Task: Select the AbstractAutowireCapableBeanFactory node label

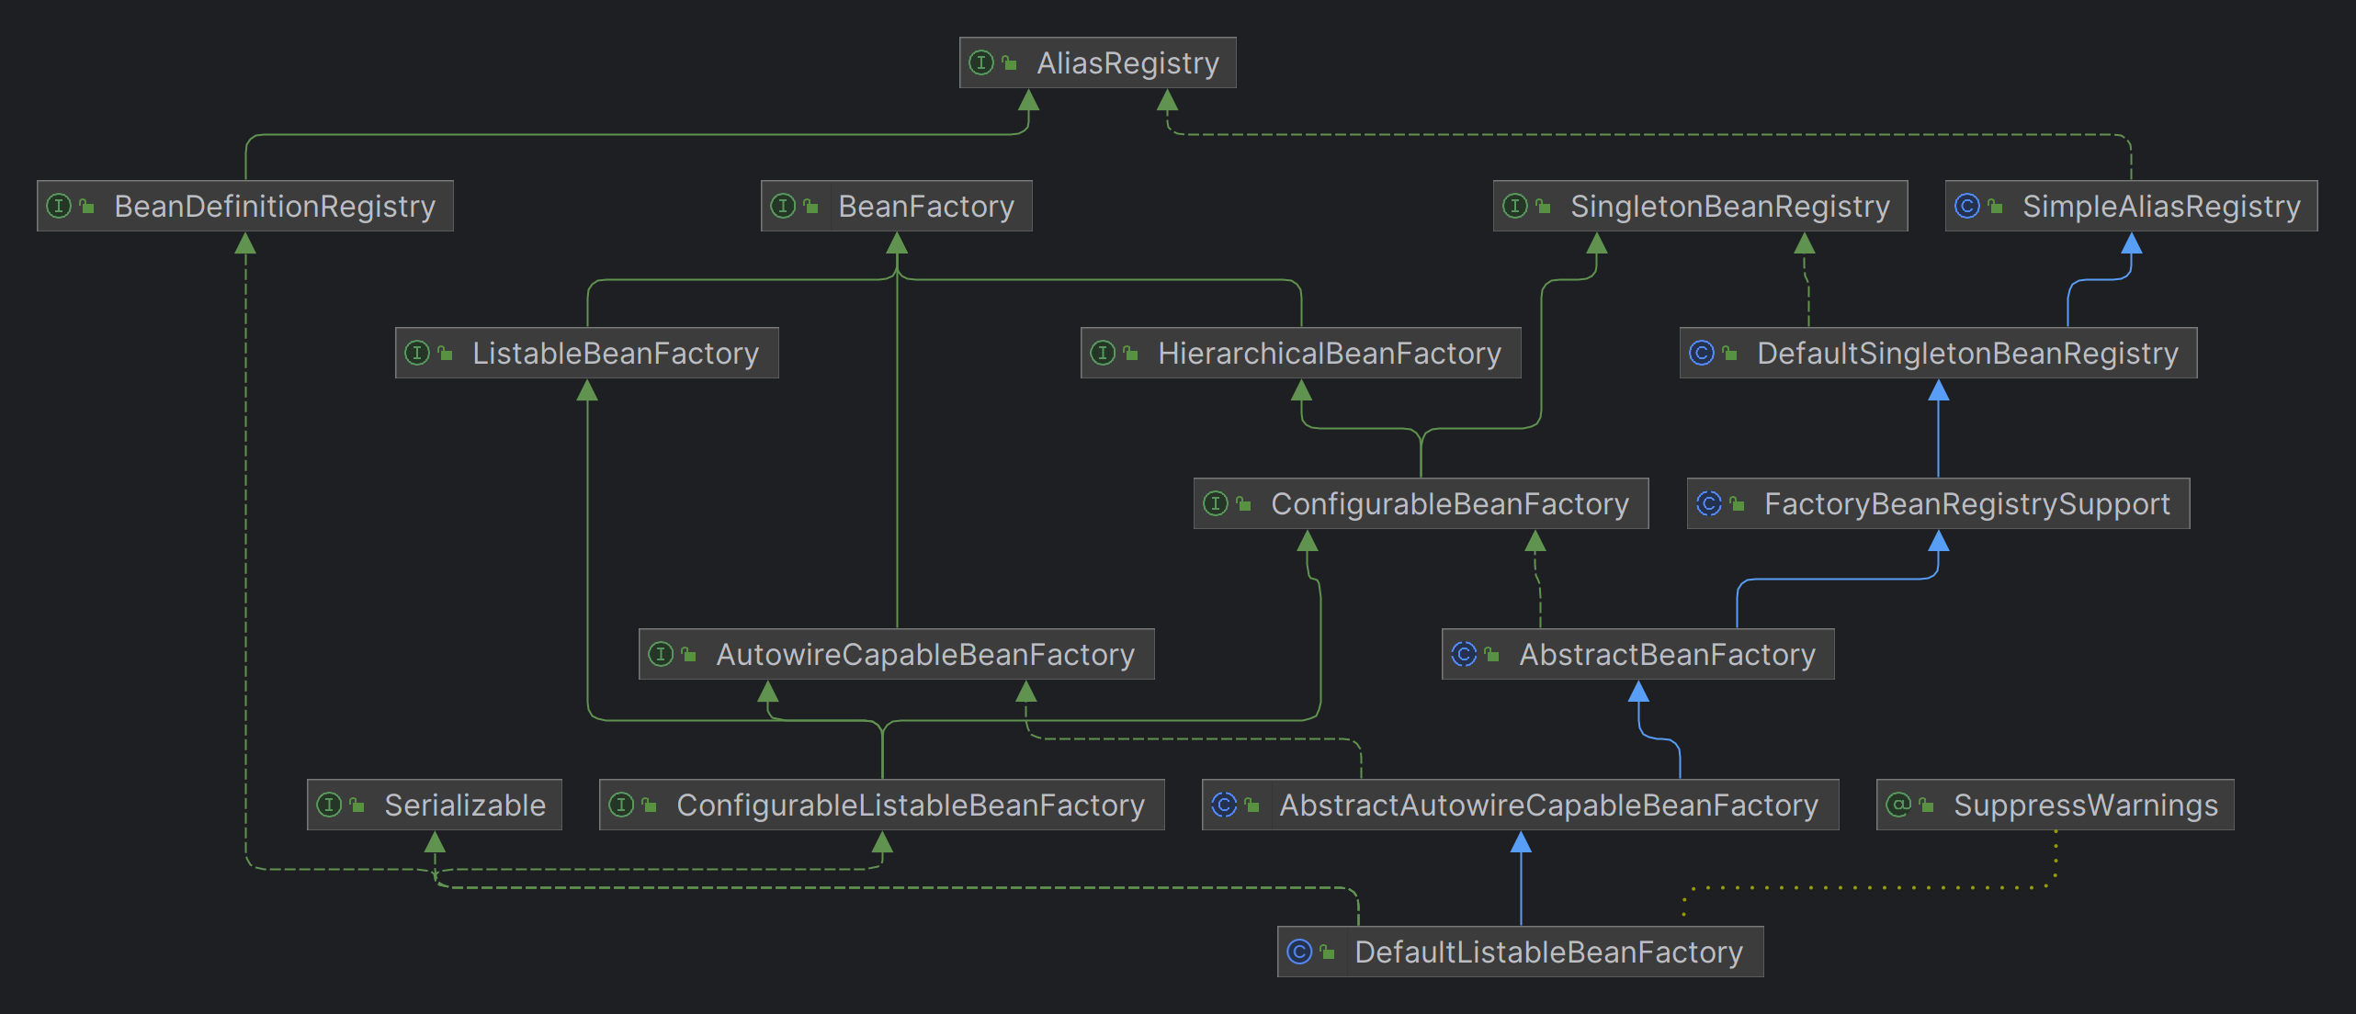Action: click(1549, 806)
